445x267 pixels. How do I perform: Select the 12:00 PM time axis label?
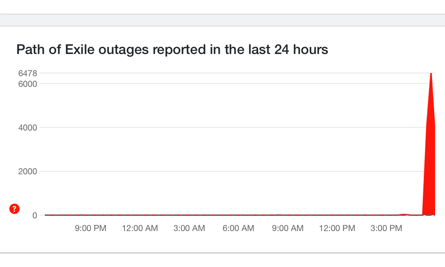[337, 228]
